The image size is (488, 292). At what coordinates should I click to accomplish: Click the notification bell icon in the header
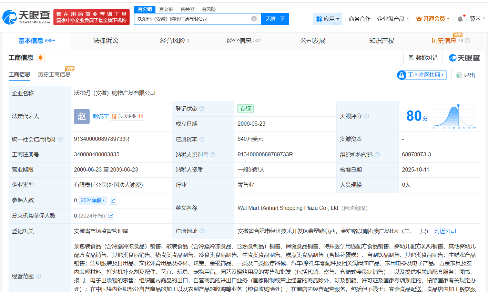click(x=460, y=19)
